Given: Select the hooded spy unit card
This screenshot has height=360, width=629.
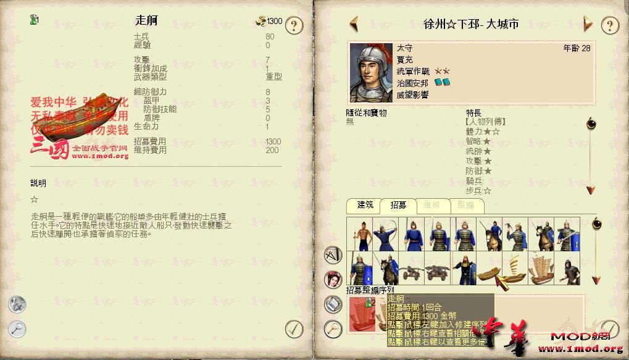Looking at the screenshot, I should pos(567,269).
